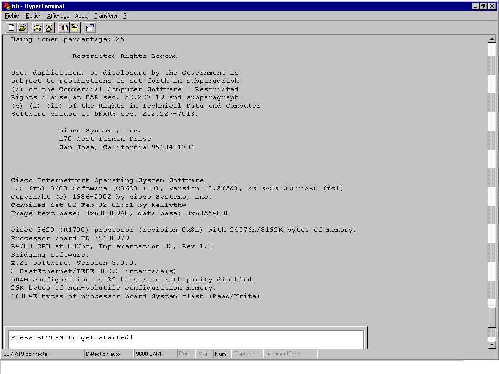Click the Send toolbar icon
Viewport: 499px width, 374px height.
(64, 28)
